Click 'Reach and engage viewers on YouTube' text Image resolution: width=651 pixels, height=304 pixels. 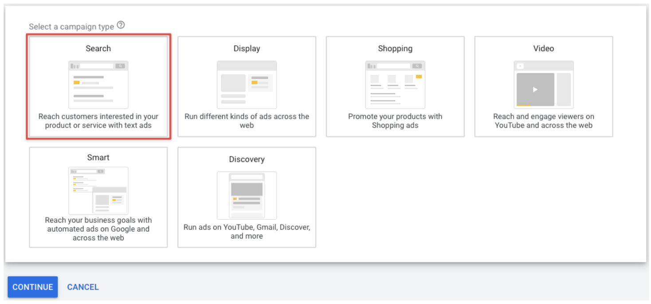[x=544, y=121]
